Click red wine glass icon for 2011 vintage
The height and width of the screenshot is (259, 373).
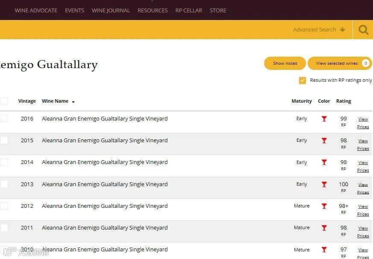pyautogui.click(x=324, y=228)
